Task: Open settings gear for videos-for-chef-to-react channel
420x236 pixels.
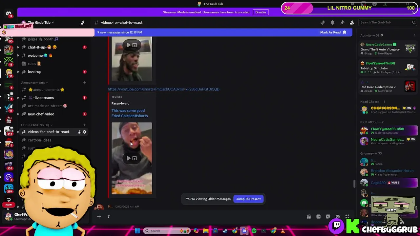Action: pos(85,132)
